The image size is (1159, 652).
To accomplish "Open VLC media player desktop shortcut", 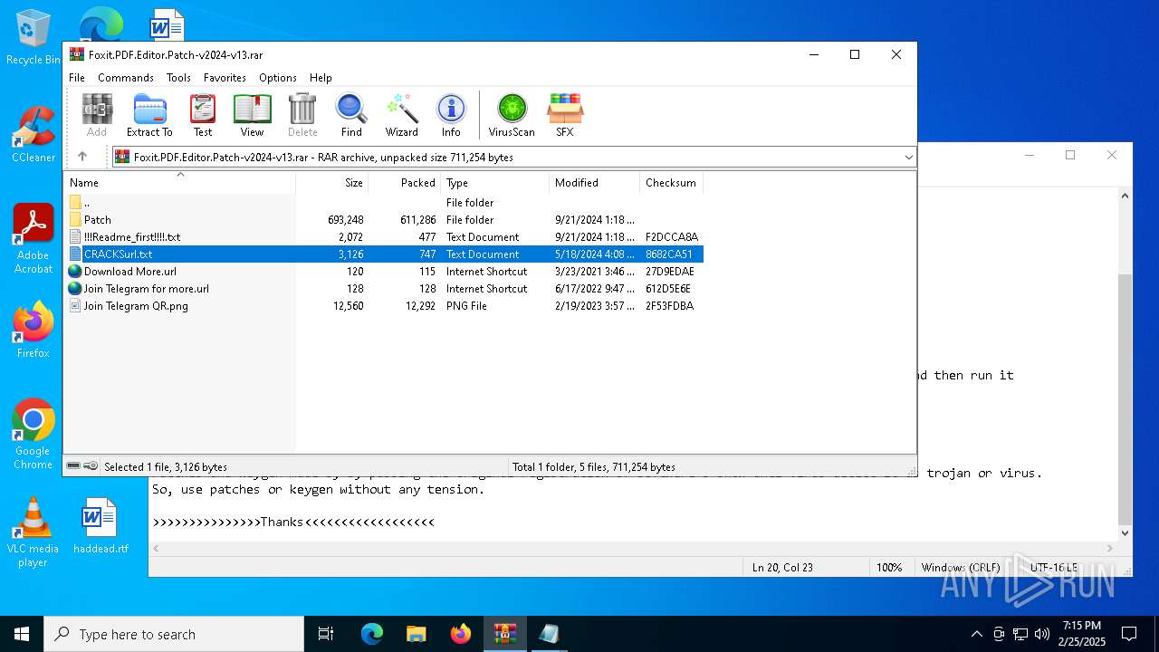I will pos(33,532).
